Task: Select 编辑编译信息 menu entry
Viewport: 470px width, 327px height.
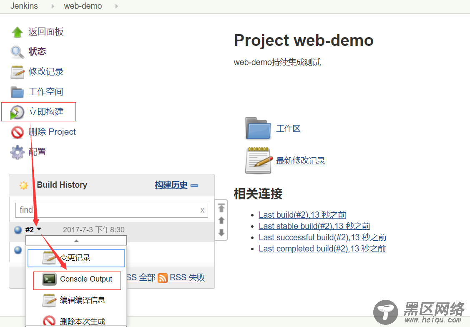Action: click(76, 300)
